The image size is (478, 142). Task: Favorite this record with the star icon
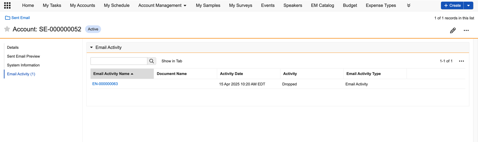pos(7,29)
